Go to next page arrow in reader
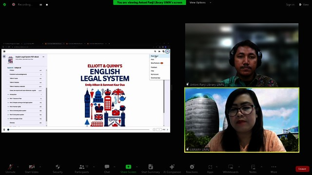 click(167, 130)
